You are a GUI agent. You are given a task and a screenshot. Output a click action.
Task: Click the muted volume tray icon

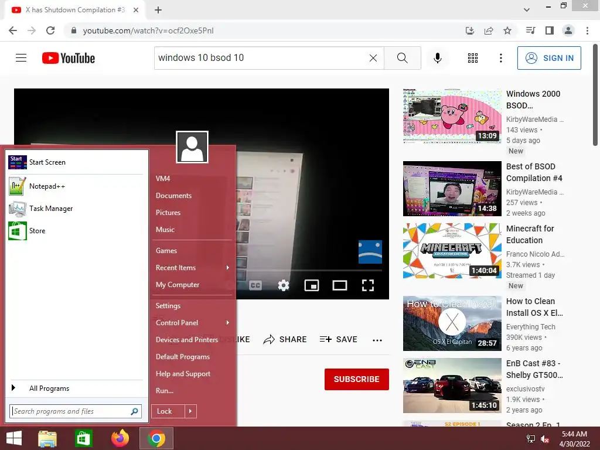(x=546, y=439)
